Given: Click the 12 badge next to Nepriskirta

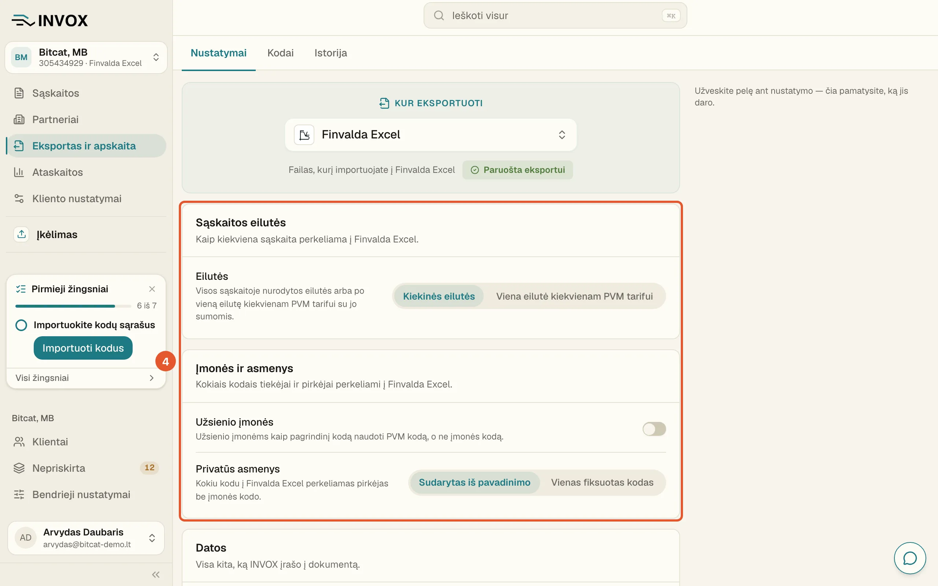Looking at the screenshot, I should [x=149, y=468].
